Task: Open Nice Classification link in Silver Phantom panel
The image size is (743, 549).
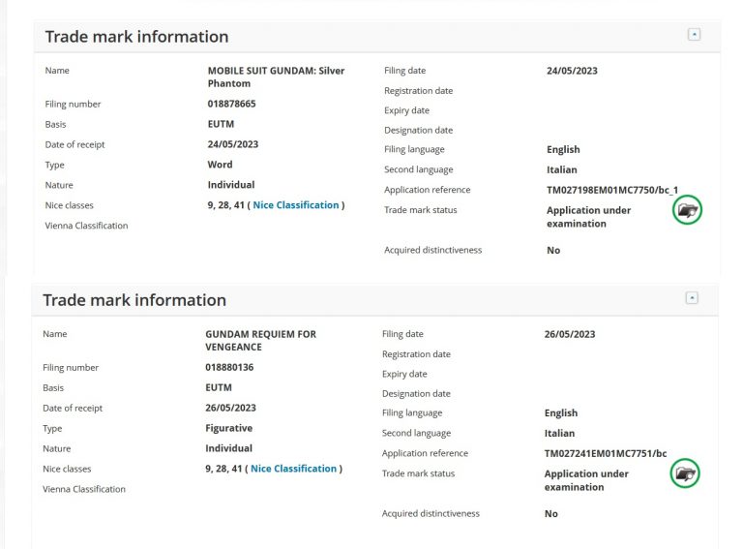Action: [296, 205]
